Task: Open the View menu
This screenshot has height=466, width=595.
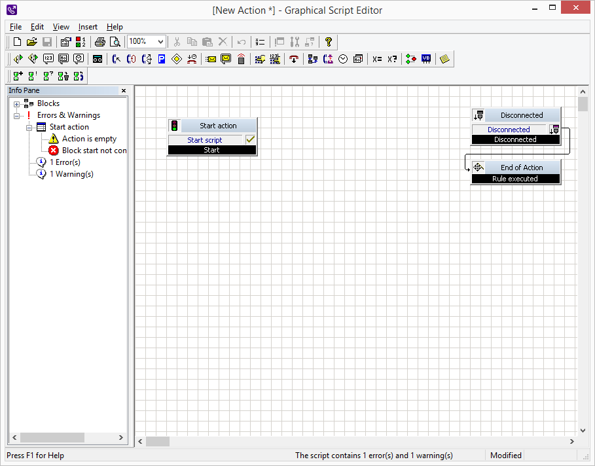Action: tap(61, 27)
